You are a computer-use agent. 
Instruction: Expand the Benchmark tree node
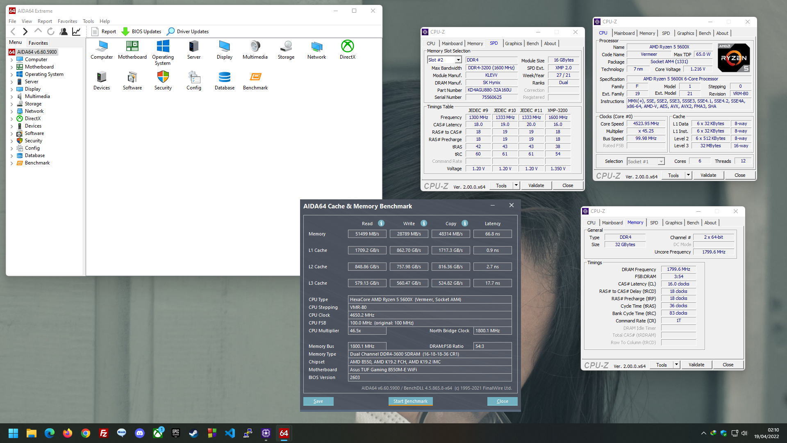(11, 163)
